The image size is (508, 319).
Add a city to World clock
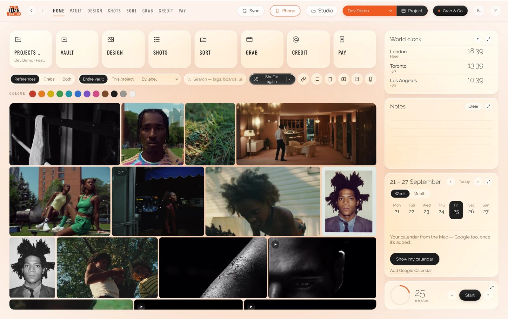(478, 39)
